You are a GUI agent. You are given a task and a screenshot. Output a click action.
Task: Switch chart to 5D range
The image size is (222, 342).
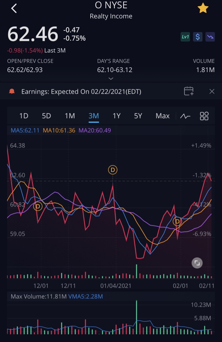click(46, 116)
